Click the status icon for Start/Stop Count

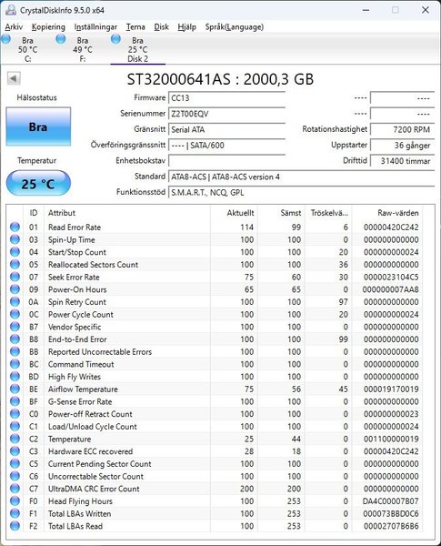[x=15, y=252]
